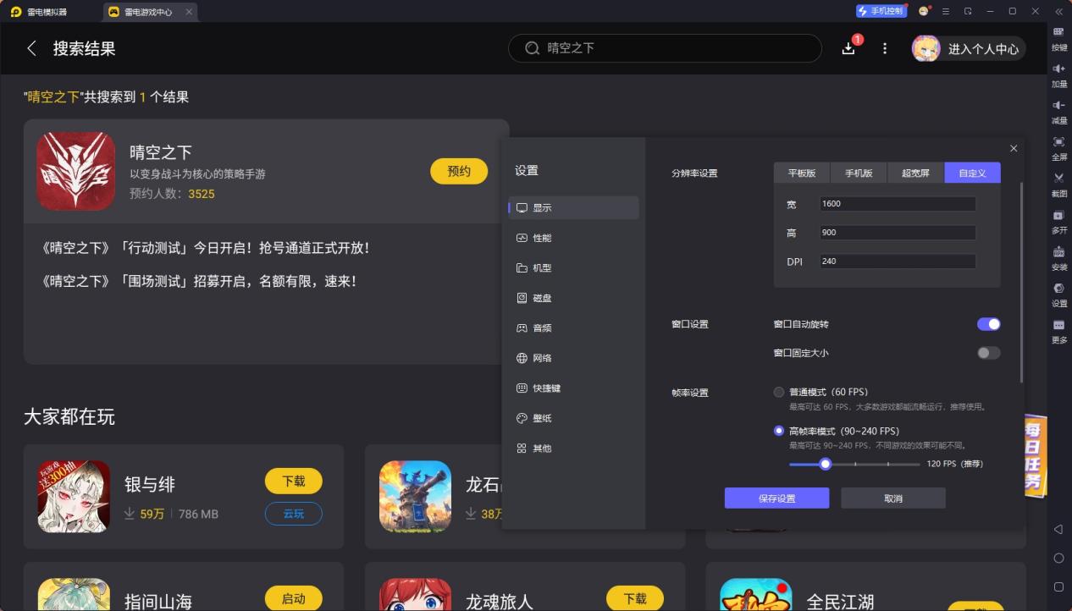Collapse the right sidebar with double-chevron
The image size is (1072, 611).
coord(1058,12)
